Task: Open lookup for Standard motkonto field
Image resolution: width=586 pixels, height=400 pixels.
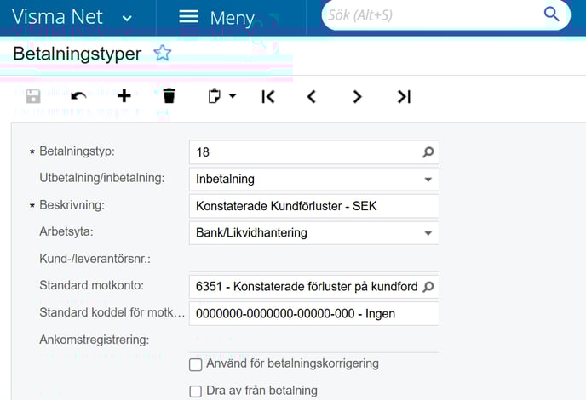Action: [x=428, y=287]
